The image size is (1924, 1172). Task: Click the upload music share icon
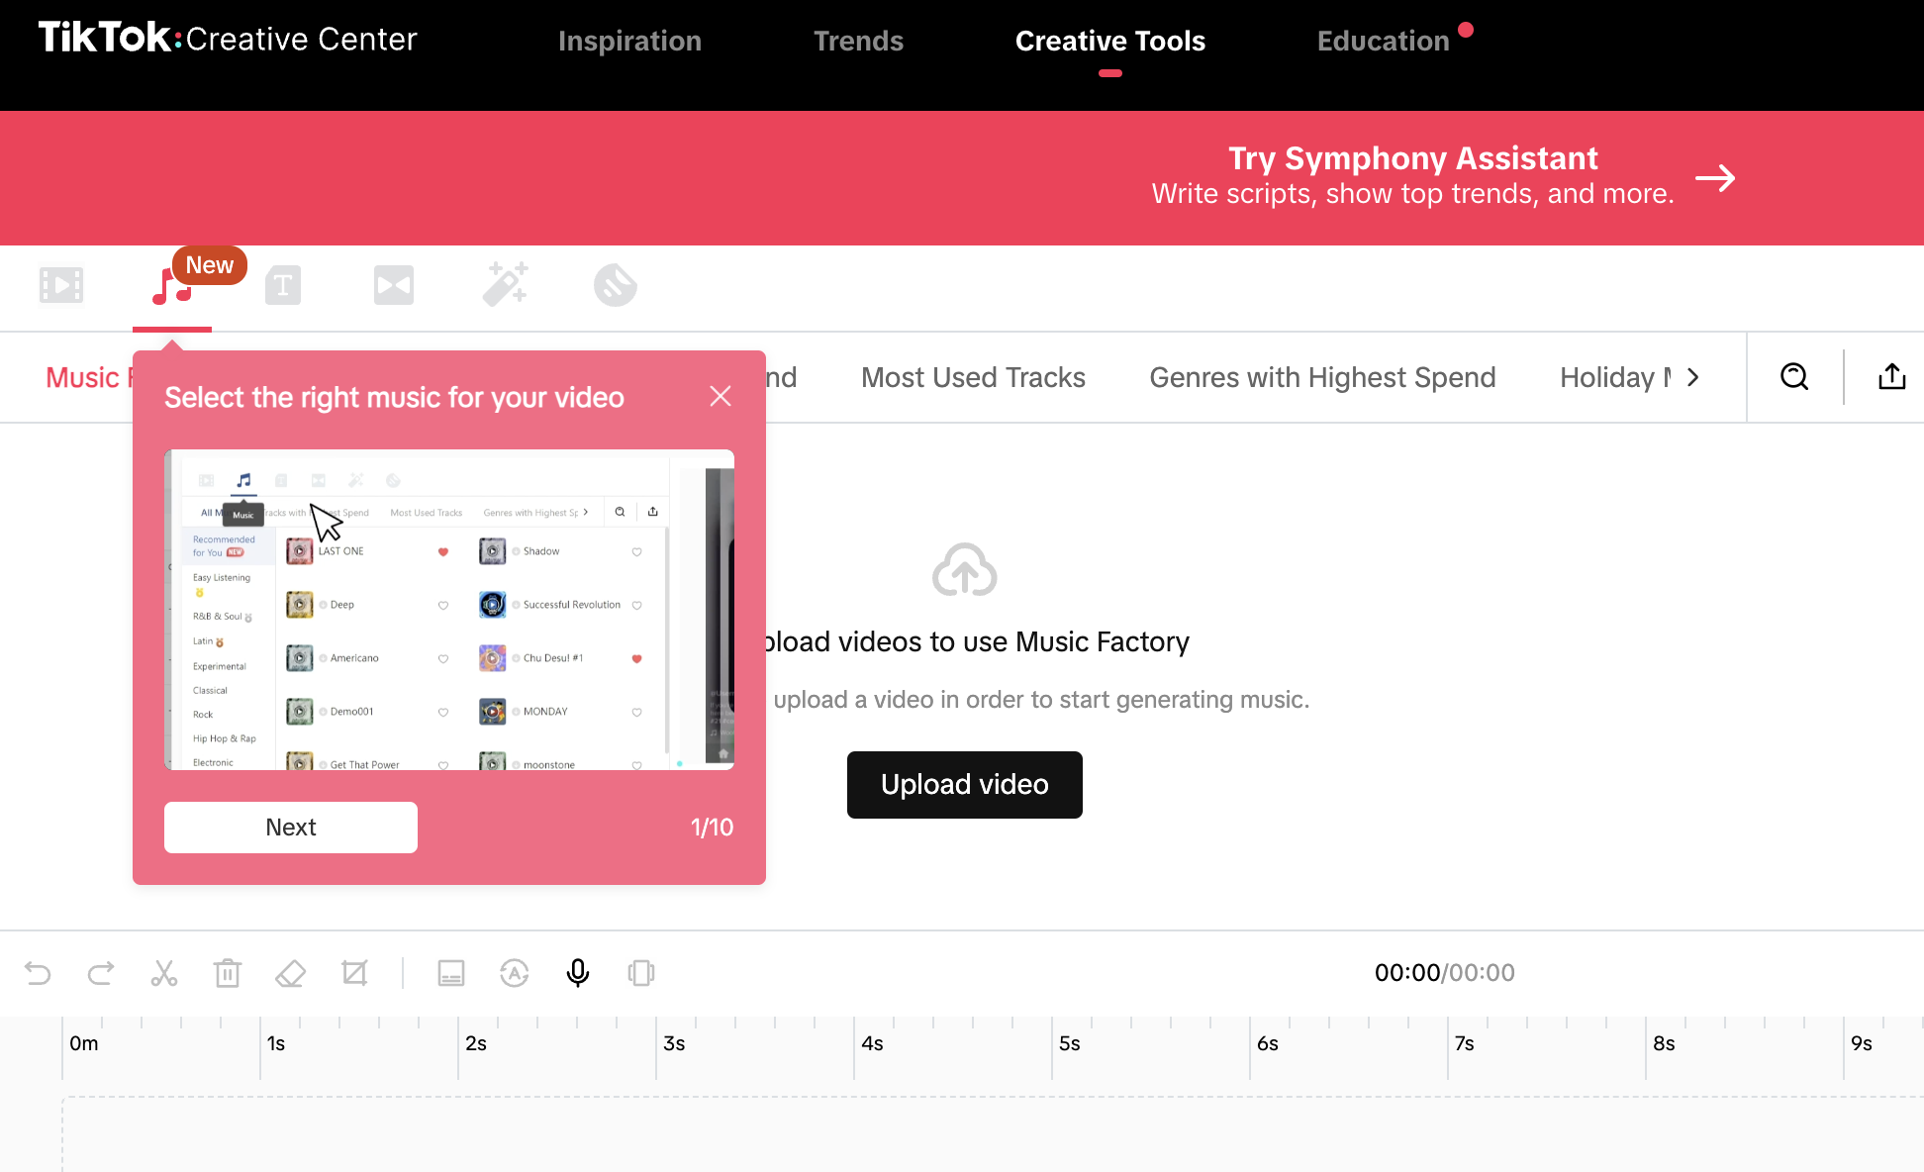click(x=1891, y=377)
